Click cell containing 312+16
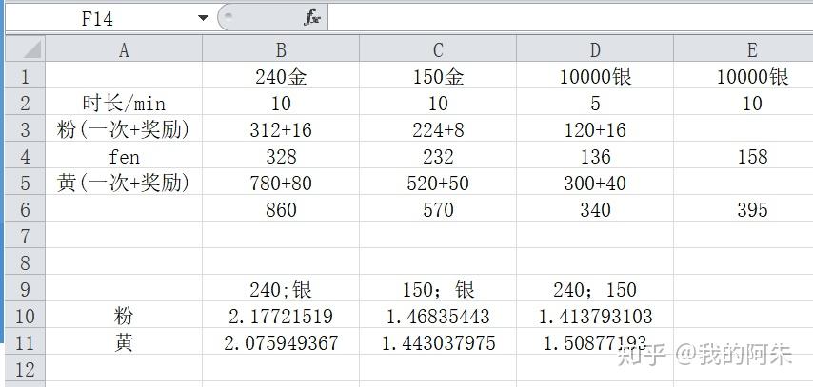This screenshot has height=387, width=813. pyautogui.click(x=281, y=129)
